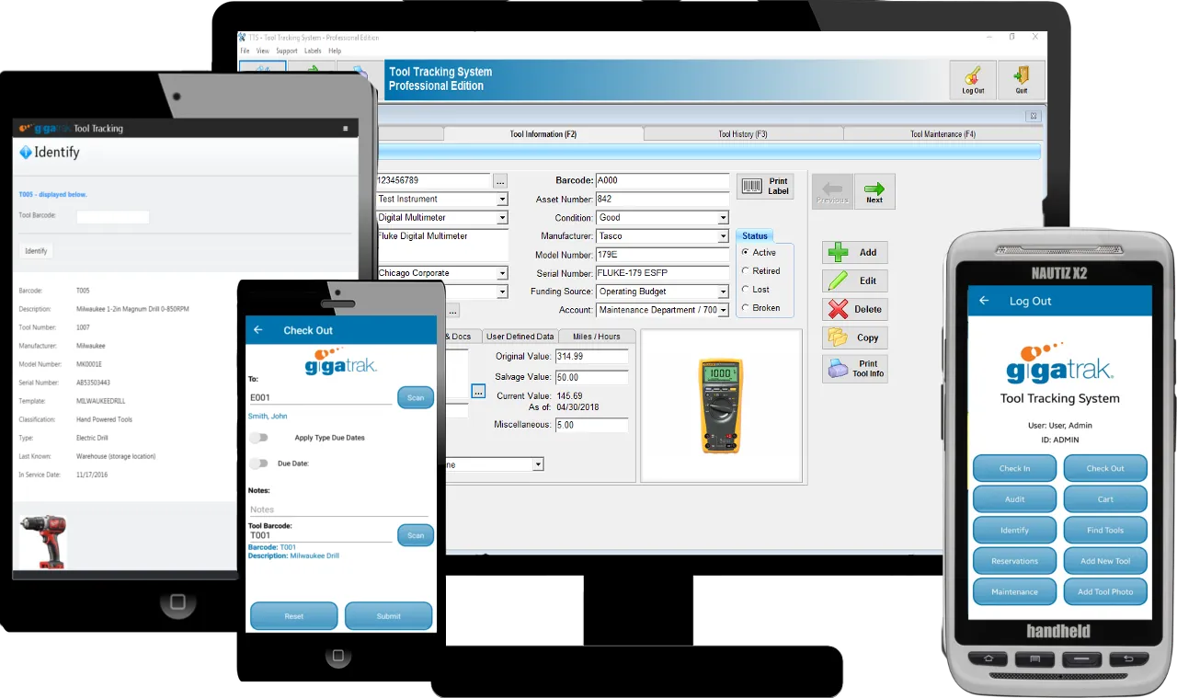Click the Print Tool Info printer button
This screenshot has width=1177, height=698.
(x=854, y=369)
